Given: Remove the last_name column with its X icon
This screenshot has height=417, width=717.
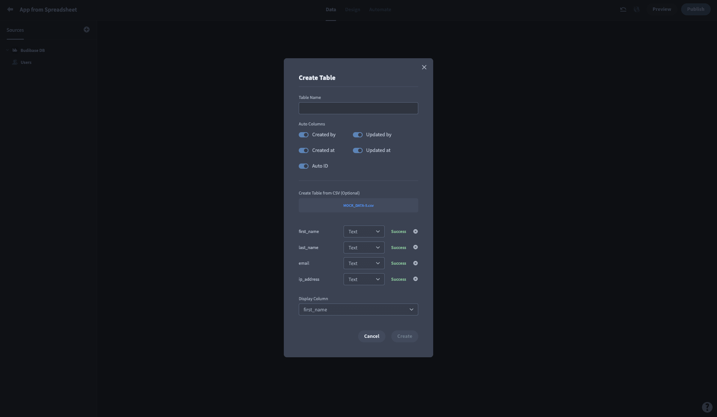Looking at the screenshot, I should pos(416,247).
